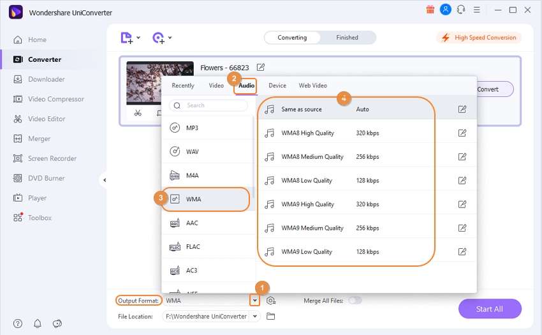
Task: Click the scissors trim icon
Action: 138,113
